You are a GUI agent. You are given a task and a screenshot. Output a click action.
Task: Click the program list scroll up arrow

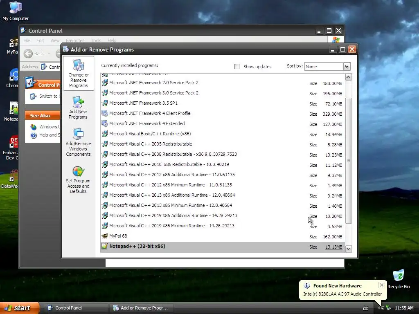click(349, 77)
